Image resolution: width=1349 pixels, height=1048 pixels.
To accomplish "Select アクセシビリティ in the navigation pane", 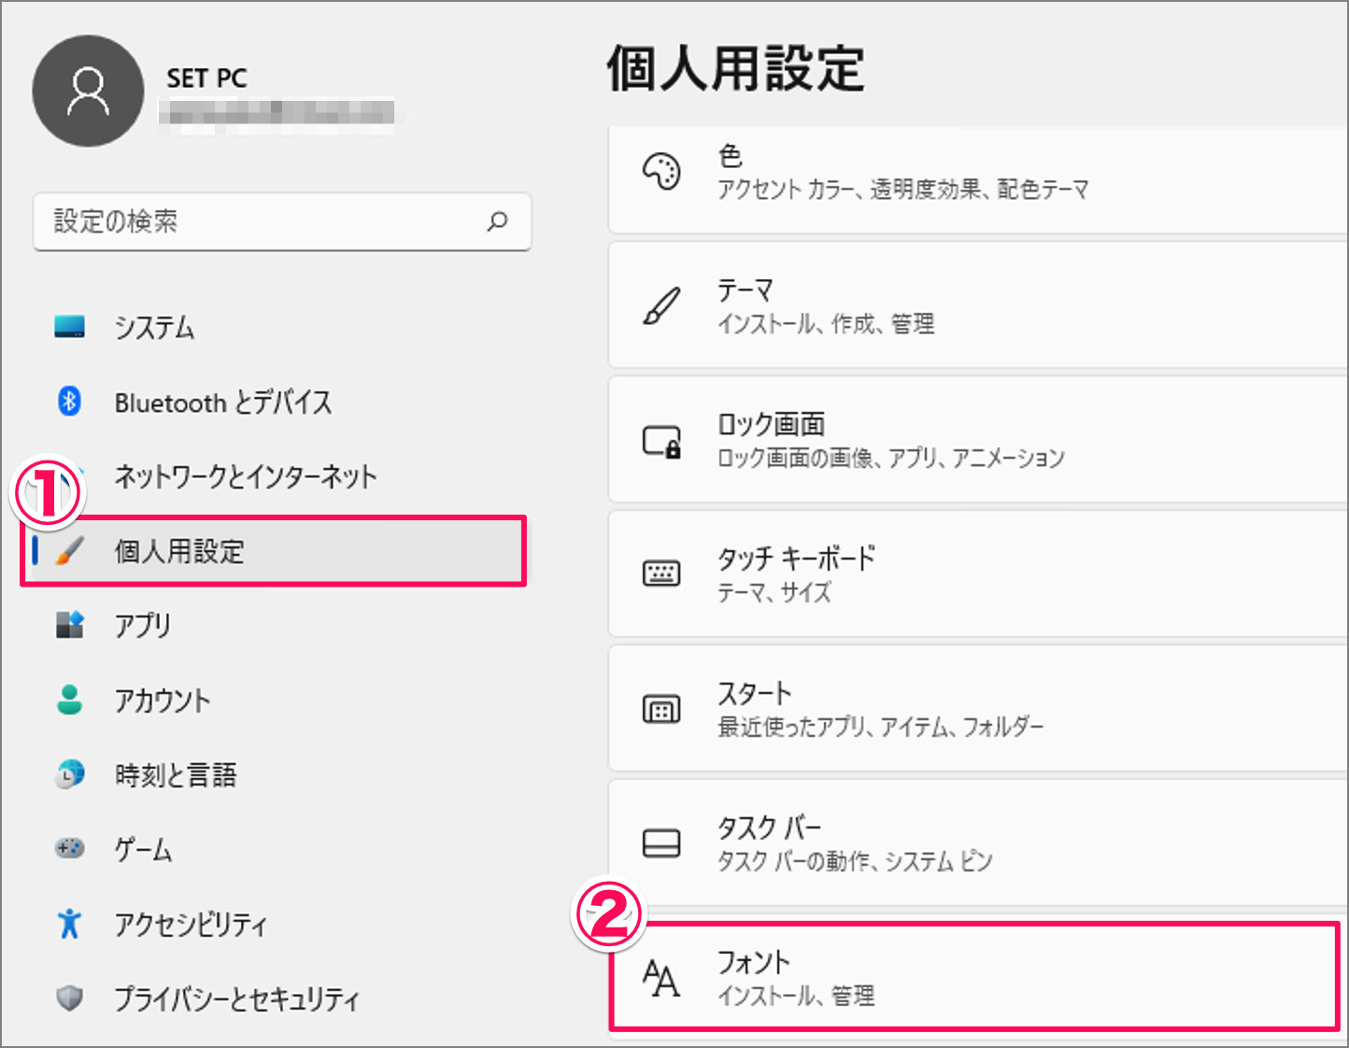I will click(190, 924).
